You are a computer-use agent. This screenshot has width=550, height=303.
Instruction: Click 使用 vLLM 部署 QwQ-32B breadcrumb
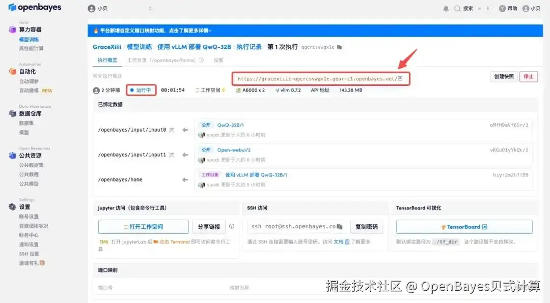point(194,47)
